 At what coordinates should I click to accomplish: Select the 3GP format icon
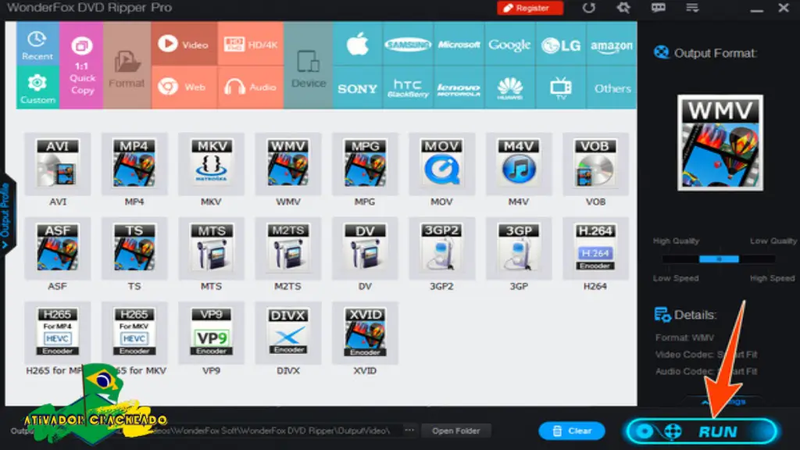click(x=519, y=248)
